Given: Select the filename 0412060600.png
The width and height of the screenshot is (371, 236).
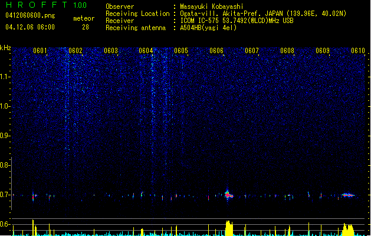Looking at the screenshot, I should tap(30, 15).
